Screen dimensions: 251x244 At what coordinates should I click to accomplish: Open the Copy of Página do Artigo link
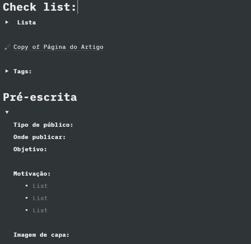pyautogui.click(x=58, y=47)
